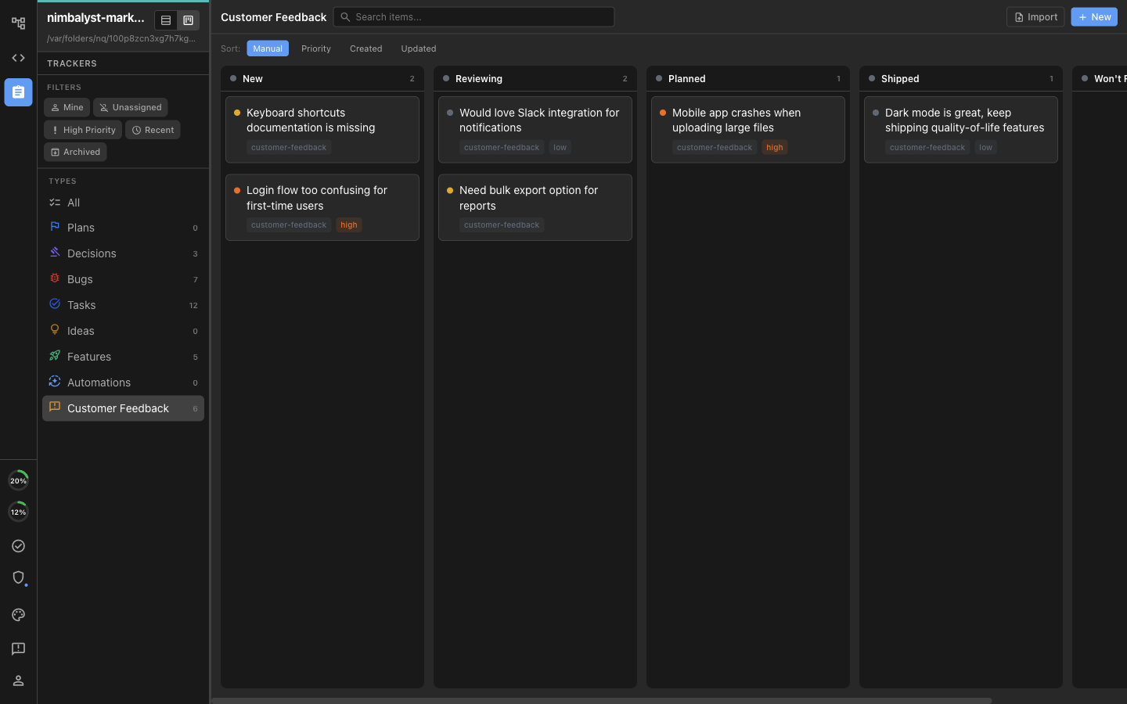Select the Decisions tracker type
This screenshot has height=704, width=1127.
pos(123,253)
